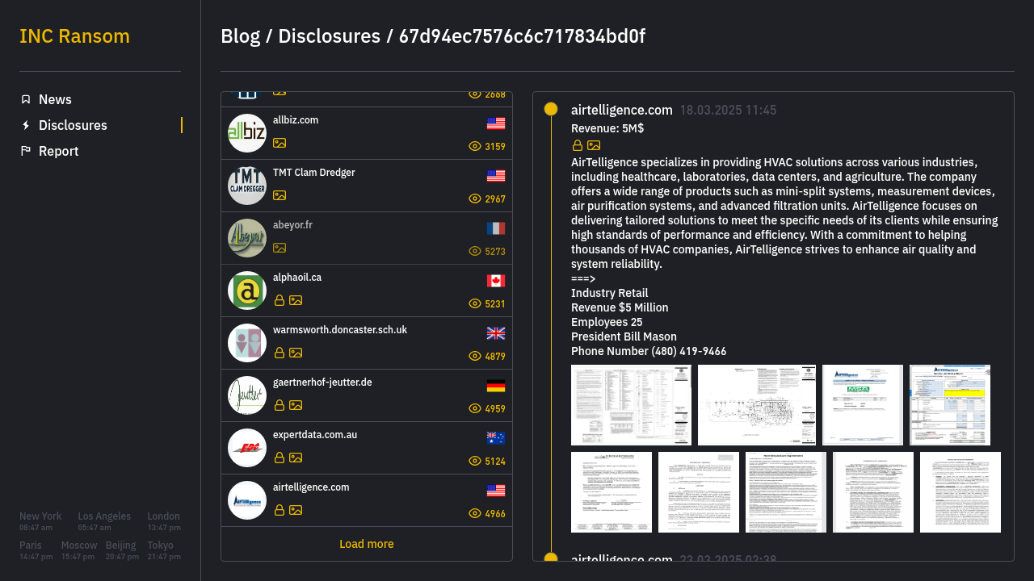This screenshot has width=1034, height=581.
Task: Click the lock icon under airtelligence.com list row
Action: coord(280,510)
